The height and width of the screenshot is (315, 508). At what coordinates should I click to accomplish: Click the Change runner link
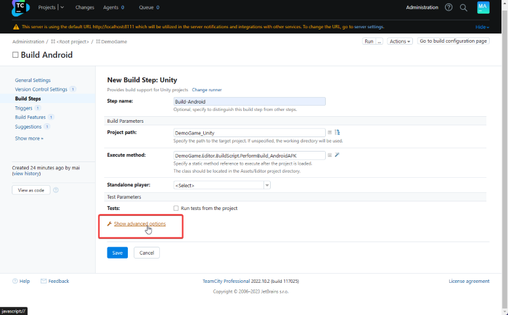click(206, 89)
